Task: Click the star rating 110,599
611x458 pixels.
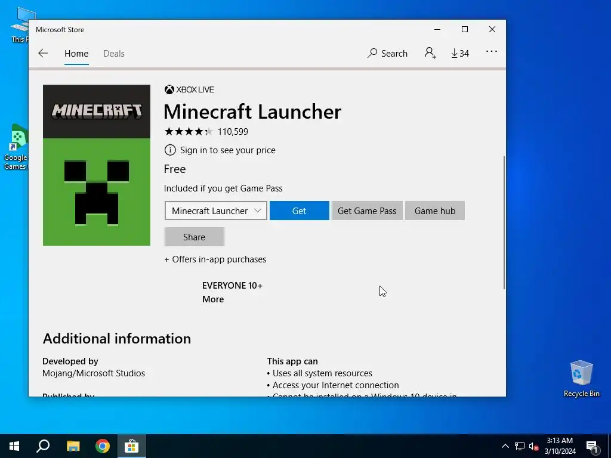Action: pyautogui.click(x=206, y=132)
